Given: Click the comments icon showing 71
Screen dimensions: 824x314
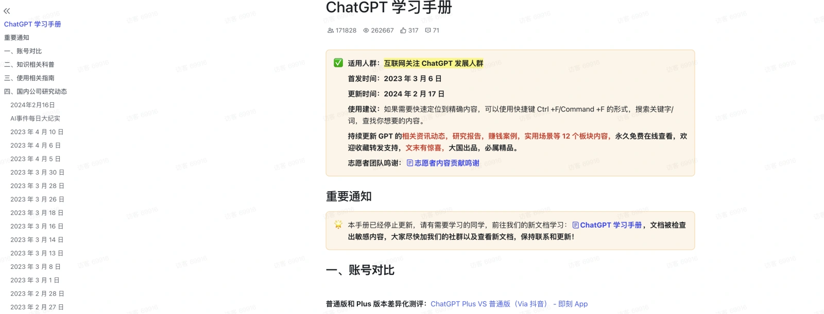Looking at the screenshot, I should click(427, 30).
